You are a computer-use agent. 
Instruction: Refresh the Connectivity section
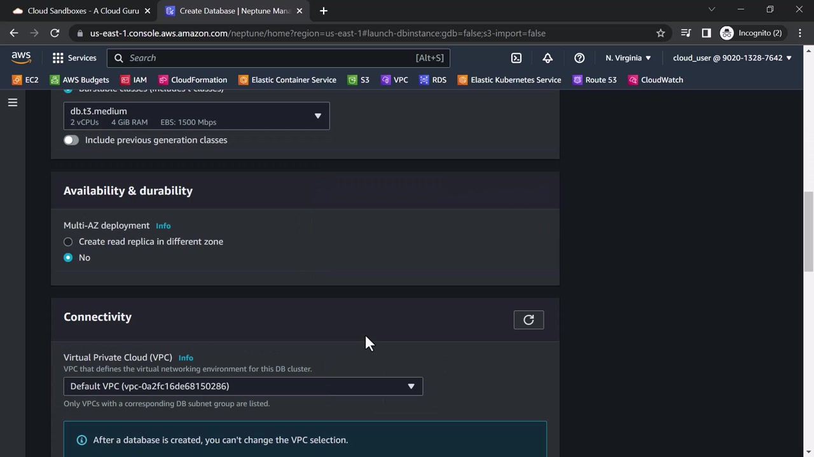[x=528, y=320]
